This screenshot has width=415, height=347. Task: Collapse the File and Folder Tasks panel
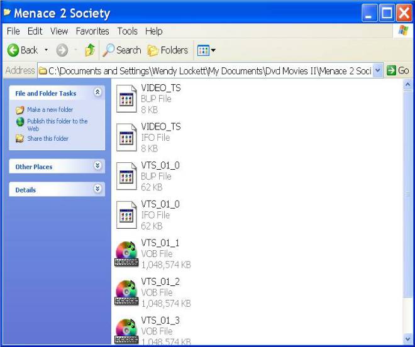click(97, 92)
